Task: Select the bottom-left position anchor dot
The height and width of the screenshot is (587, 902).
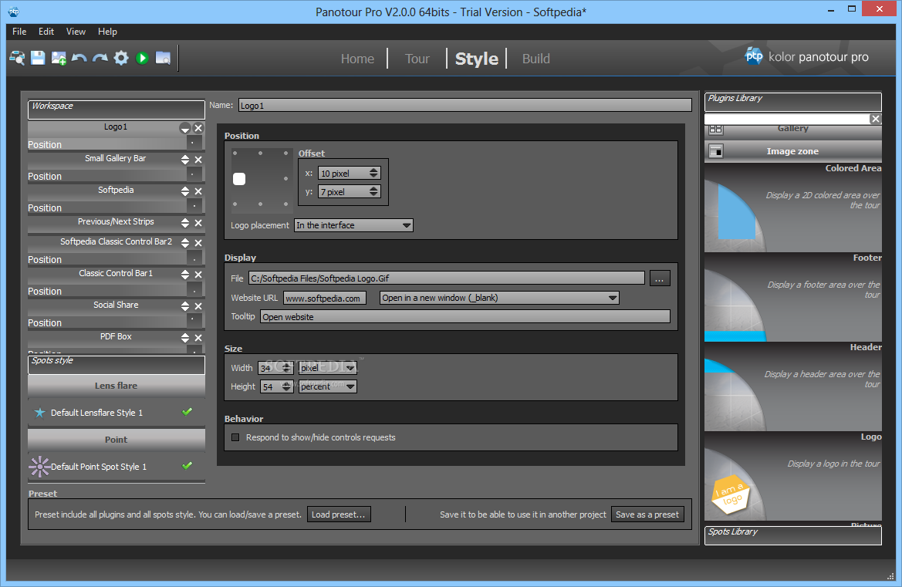Action: [235, 204]
